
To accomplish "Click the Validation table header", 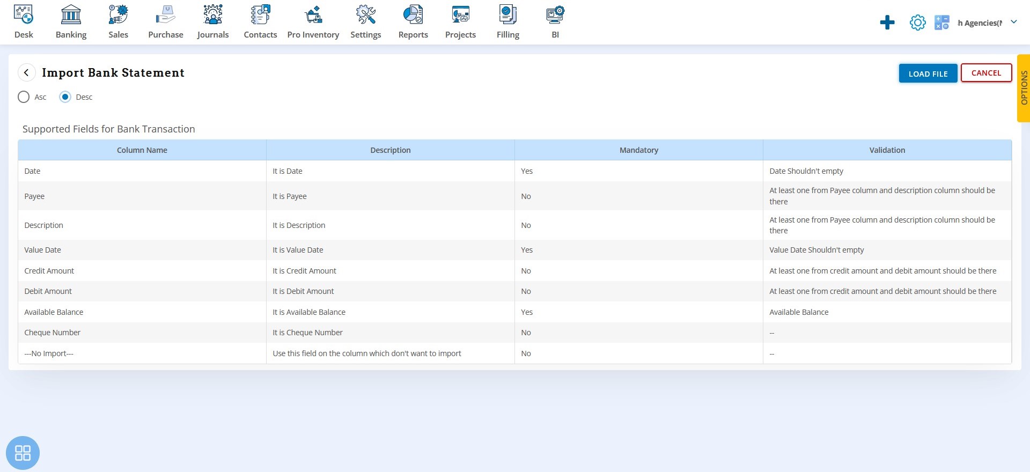I will tap(887, 150).
